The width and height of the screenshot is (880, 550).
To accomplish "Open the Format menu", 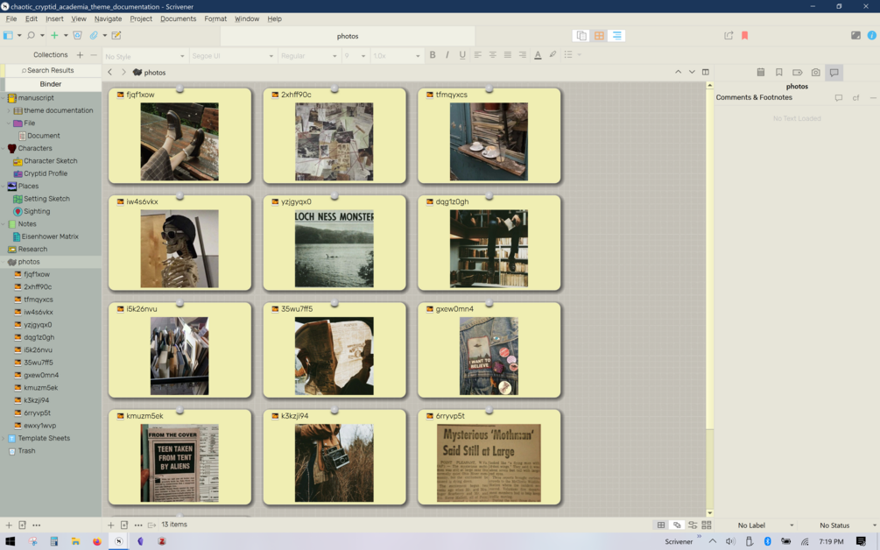I will [x=215, y=18].
